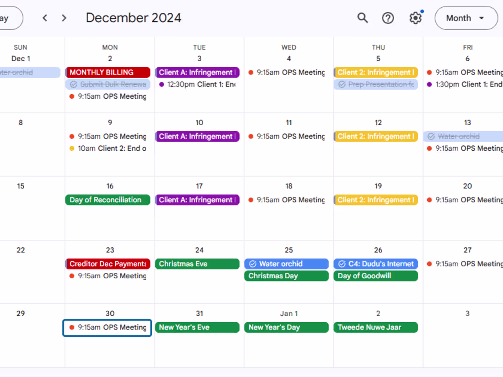The width and height of the screenshot is (503, 377).
Task: Open Christmas Eve holiday event
Action: pyautogui.click(x=197, y=264)
